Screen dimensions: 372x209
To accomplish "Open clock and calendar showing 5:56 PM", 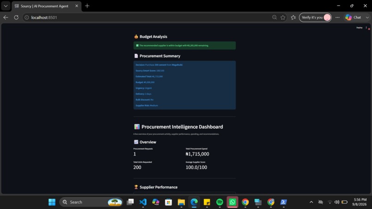I will (360, 202).
